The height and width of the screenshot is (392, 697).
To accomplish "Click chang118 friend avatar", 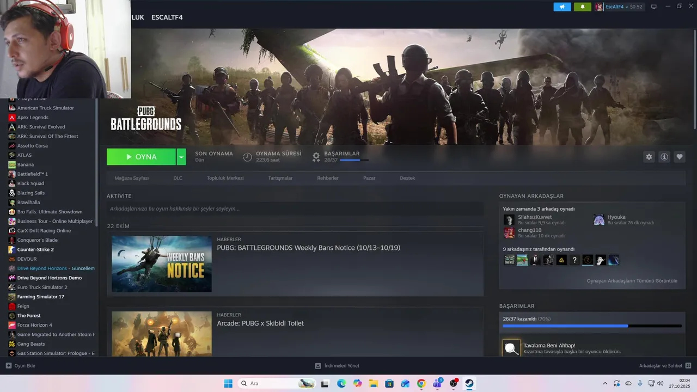I will (x=509, y=232).
